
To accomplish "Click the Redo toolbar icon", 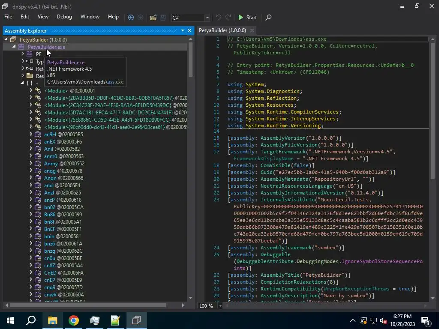I will click(228, 17).
